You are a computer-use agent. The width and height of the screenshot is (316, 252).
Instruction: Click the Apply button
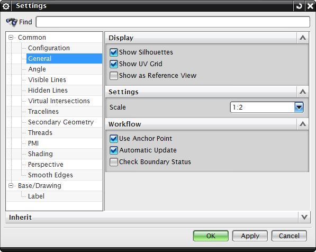pos(250,236)
